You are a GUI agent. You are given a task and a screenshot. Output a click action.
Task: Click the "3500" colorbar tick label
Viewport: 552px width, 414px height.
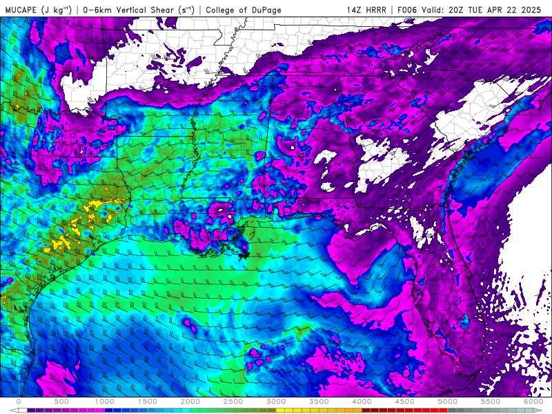point(319,402)
